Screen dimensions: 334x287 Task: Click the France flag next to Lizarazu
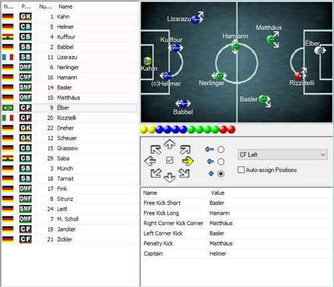[x=8, y=57]
